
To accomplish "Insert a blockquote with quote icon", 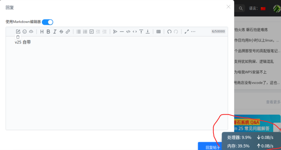I will 115,32.
